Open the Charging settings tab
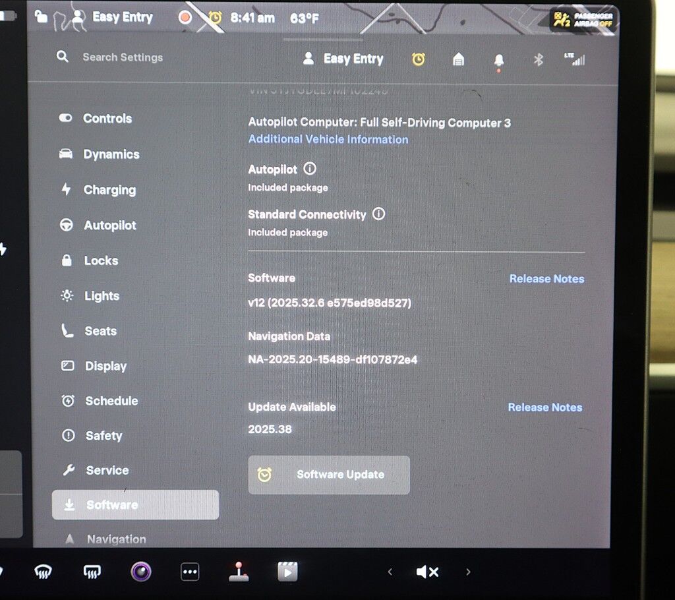The height and width of the screenshot is (600, 675). (106, 190)
